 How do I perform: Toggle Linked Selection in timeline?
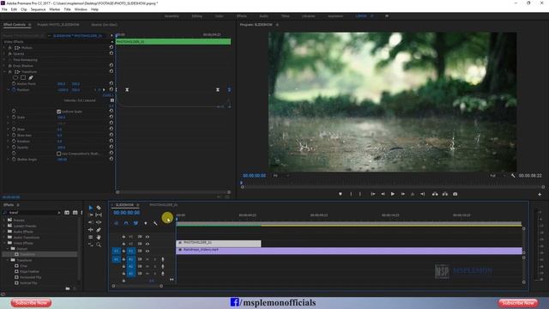(136, 223)
